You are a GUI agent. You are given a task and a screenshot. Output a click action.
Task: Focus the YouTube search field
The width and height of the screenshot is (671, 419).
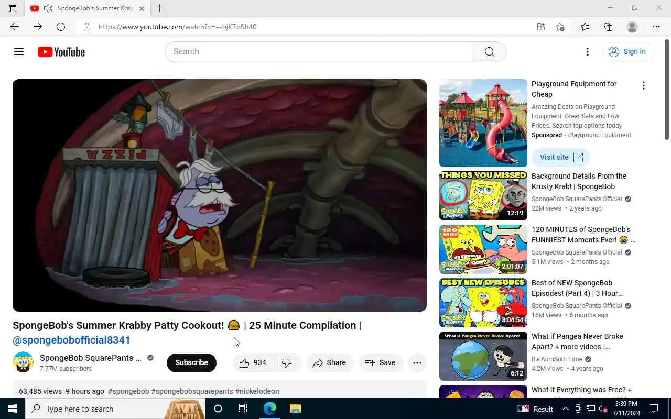point(319,52)
